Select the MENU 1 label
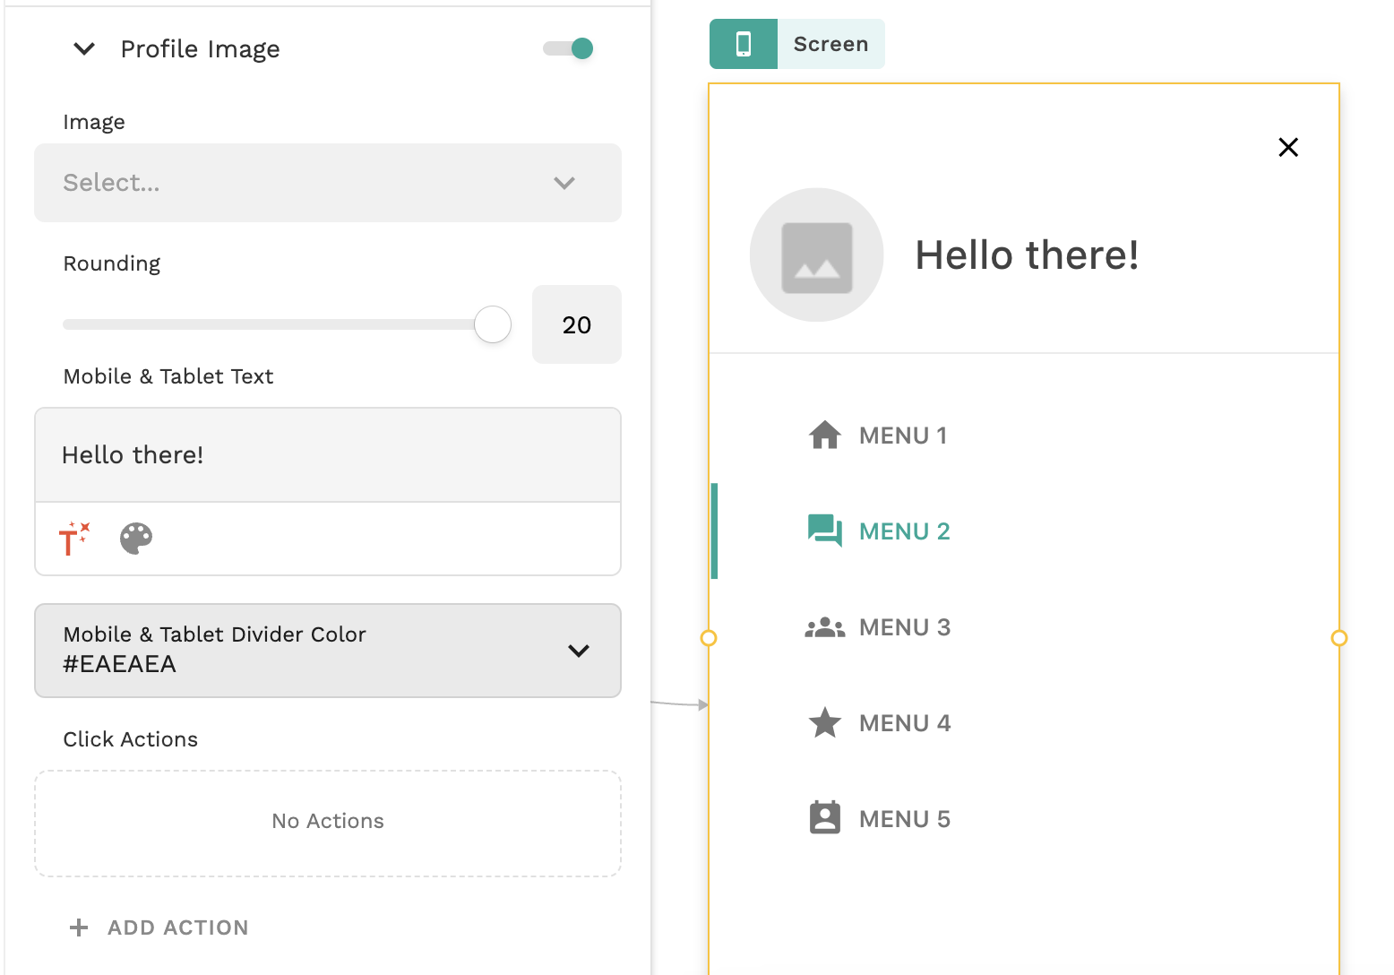Screen dimensions: 1394x975 [x=902, y=436]
